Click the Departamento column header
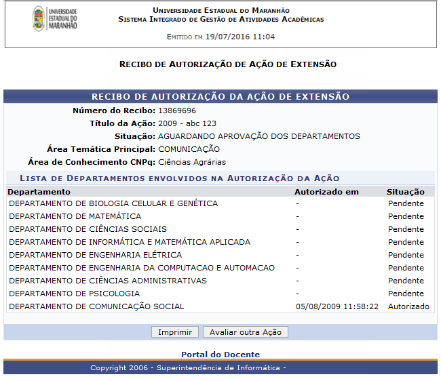The width and height of the screenshot is (441, 381). (34, 192)
